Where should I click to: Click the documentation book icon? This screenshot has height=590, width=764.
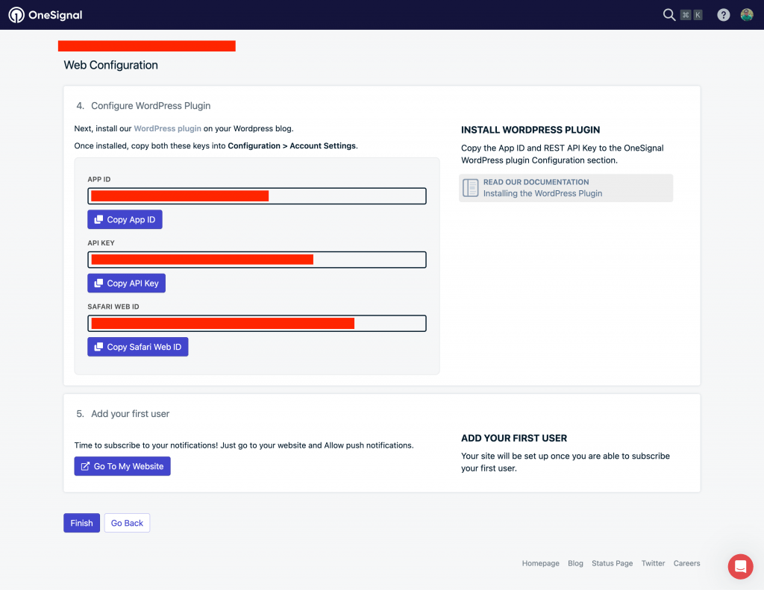tap(471, 187)
